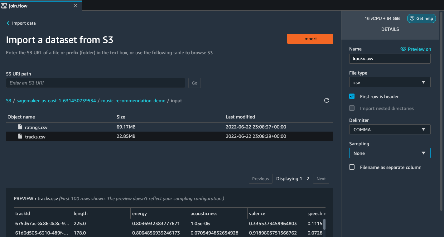Check Import nested directories box
The width and height of the screenshot is (444, 237).
coord(352,108)
